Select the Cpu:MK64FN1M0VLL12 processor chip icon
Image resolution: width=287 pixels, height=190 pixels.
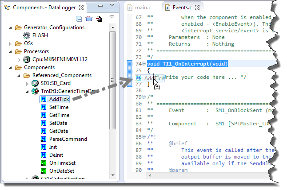pos(26,59)
